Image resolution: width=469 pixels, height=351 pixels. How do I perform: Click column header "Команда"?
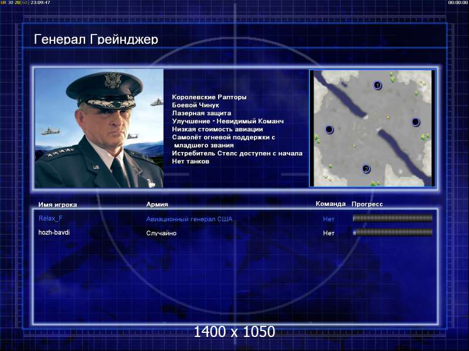pyautogui.click(x=331, y=204)
